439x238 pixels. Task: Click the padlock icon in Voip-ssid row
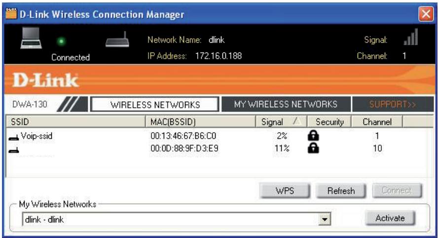(313, 136)
